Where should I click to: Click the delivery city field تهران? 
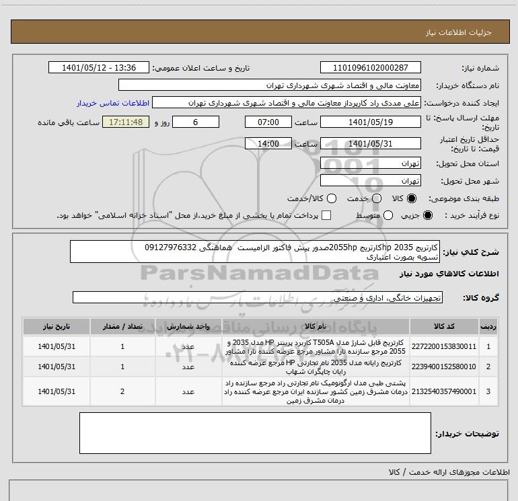pos(370,181)
